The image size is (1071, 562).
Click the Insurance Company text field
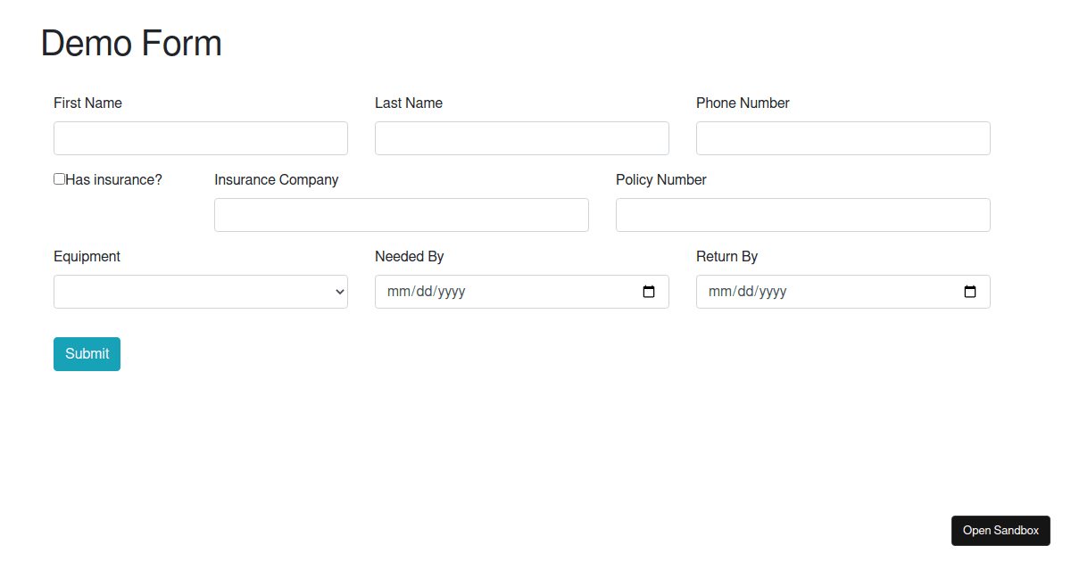pyautogui.click(x=402, y=215)
